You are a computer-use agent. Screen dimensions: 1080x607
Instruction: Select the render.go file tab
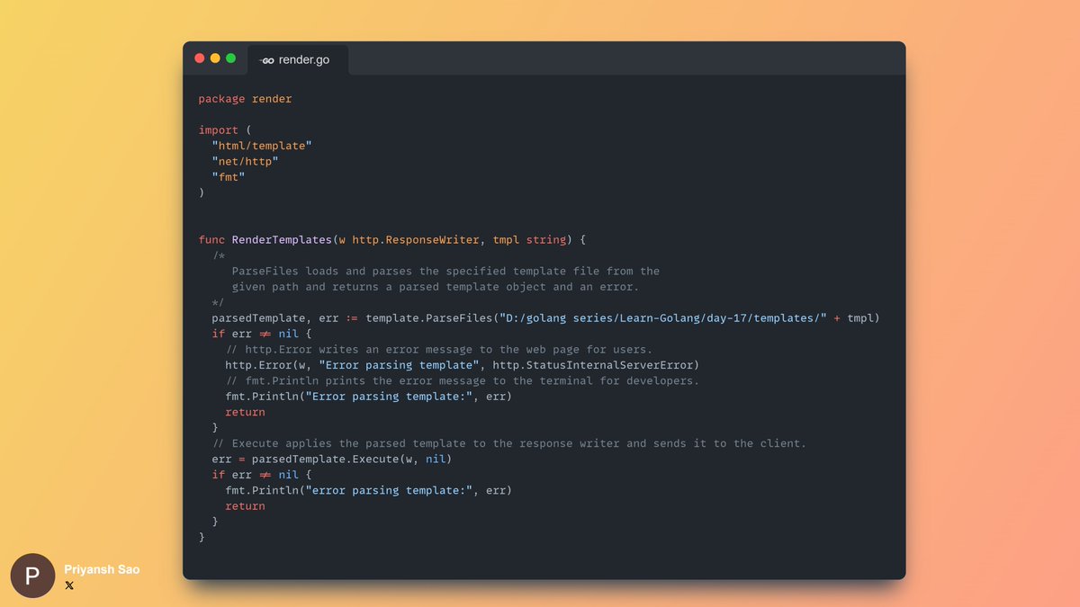[x=297, y=59]
